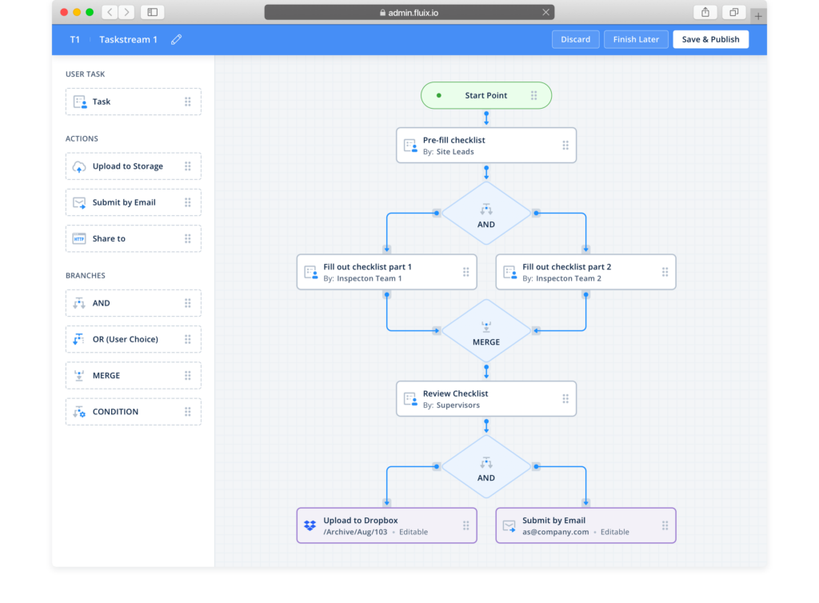Click the Safari share icon
This screenshot has width=819, height=603.
(705, 12)
